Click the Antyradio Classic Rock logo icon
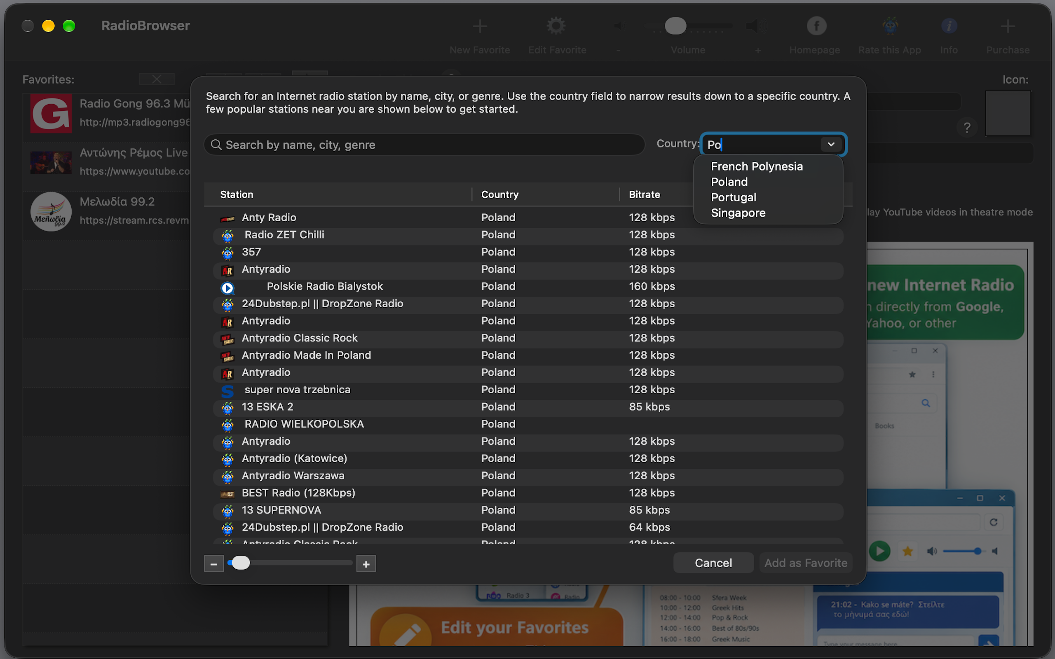 point(227,339)
